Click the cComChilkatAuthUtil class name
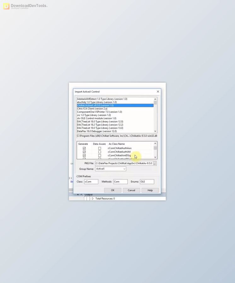 point(119,152)
